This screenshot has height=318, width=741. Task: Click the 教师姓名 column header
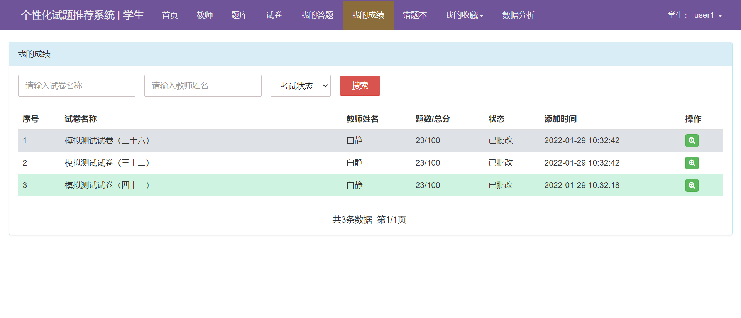click(x=362, y=119)
